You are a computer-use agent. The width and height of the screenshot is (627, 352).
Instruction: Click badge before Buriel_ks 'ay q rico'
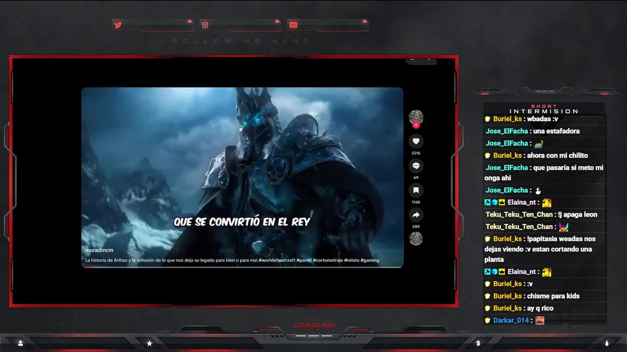[x=487, y=308]
